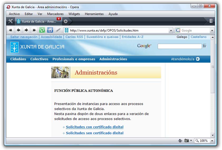
Task: Switch language to Castellano
Action: pyautogui.click(x=199, y=37)
